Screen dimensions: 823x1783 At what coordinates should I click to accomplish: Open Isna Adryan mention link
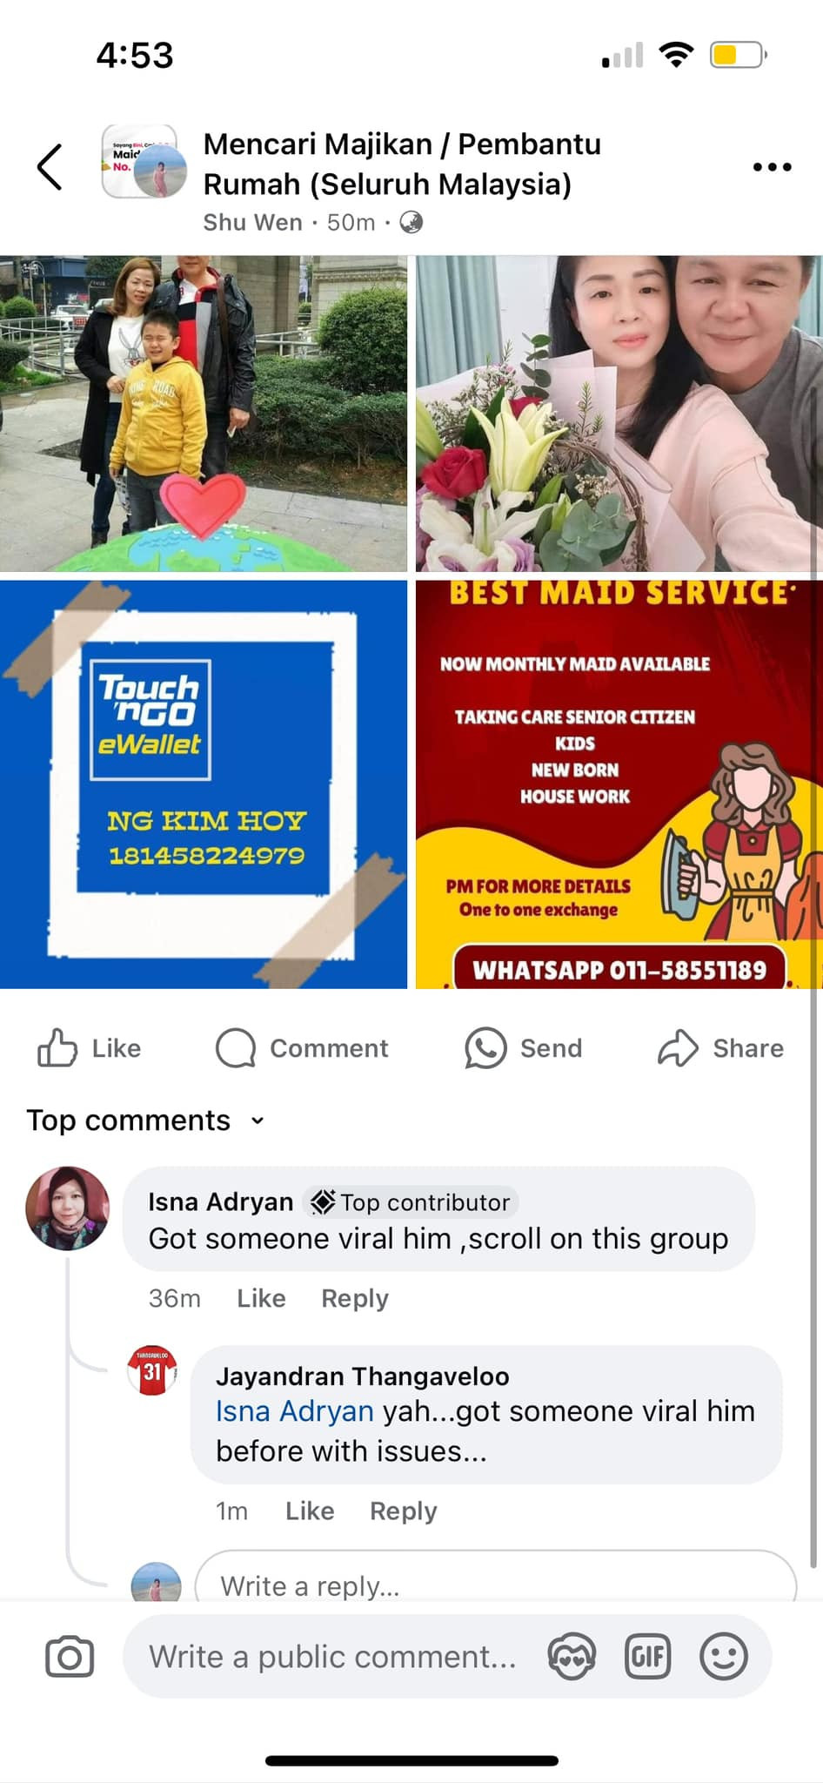294,1410
